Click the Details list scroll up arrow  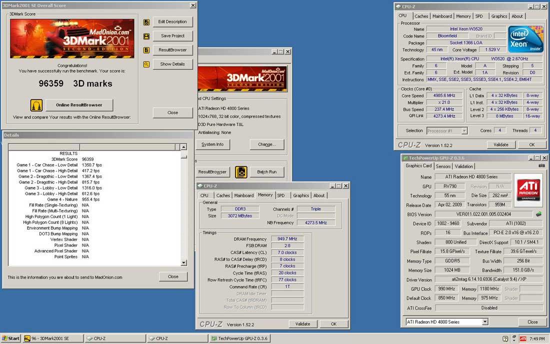click(183, 147)
